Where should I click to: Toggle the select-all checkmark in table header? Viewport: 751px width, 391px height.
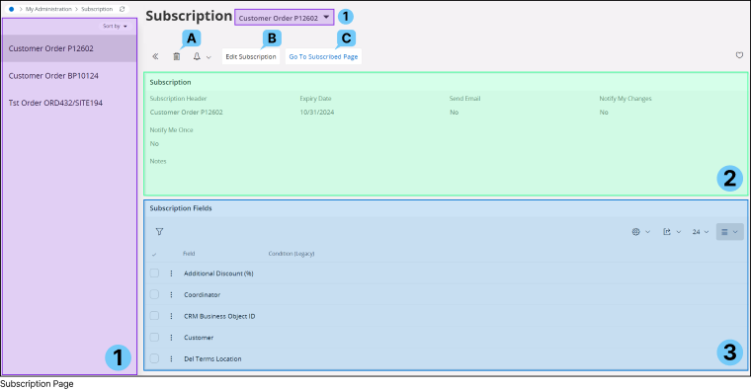pyautogui.click(x=154, y=254)
